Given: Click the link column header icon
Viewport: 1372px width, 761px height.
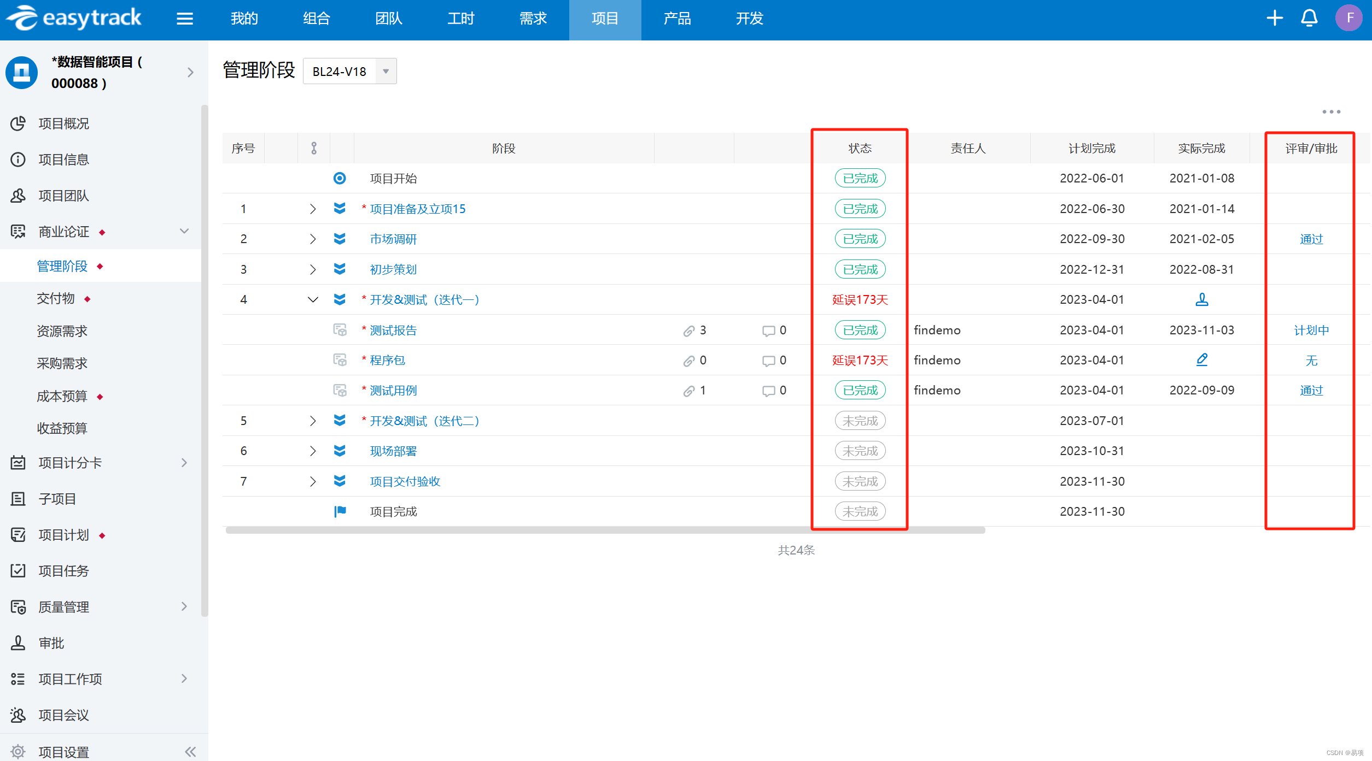Looking at the screenshot, I should tap(314, 148).
